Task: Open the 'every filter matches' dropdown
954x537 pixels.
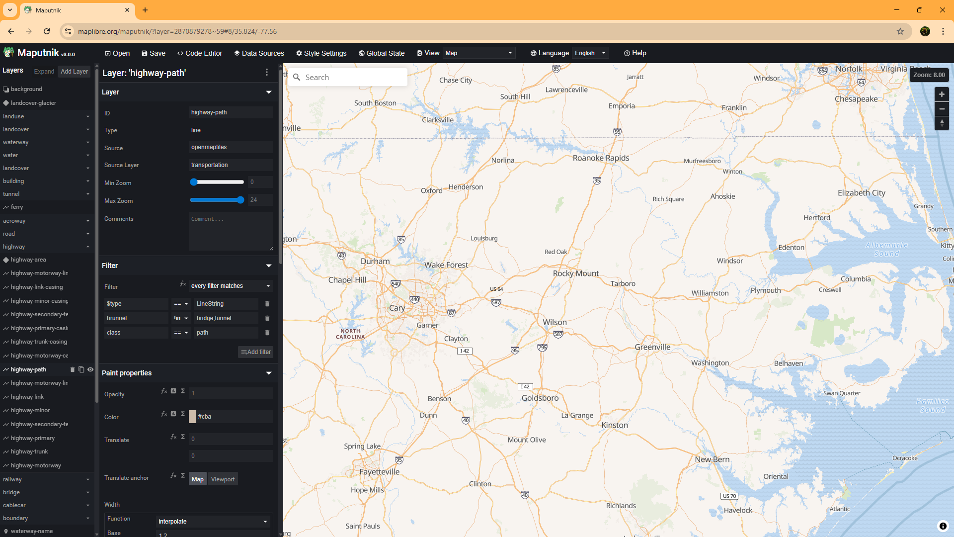Action: (230, 285)
